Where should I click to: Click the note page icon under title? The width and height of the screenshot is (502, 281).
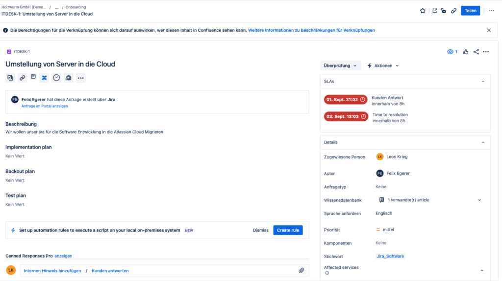[x=33, y=77]
